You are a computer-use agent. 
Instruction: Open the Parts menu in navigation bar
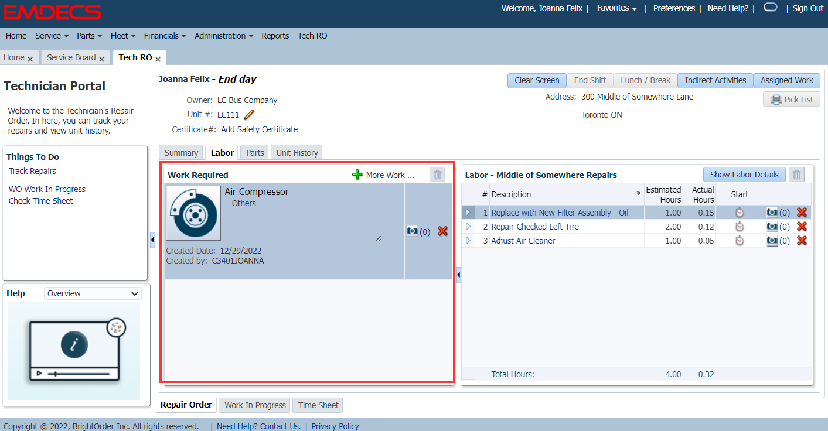pyautogui.click(x=89, y=36)
